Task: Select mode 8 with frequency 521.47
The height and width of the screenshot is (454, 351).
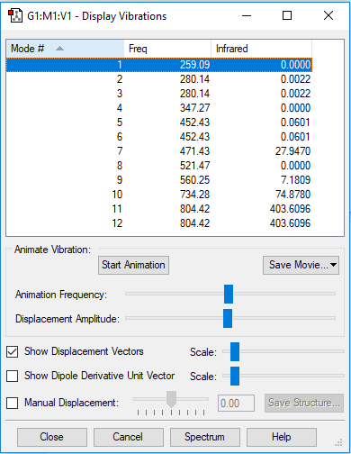Action: click(159, 166)
